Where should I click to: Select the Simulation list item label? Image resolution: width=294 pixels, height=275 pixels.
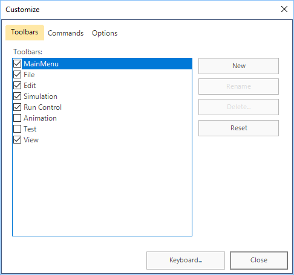coord(41,96)
